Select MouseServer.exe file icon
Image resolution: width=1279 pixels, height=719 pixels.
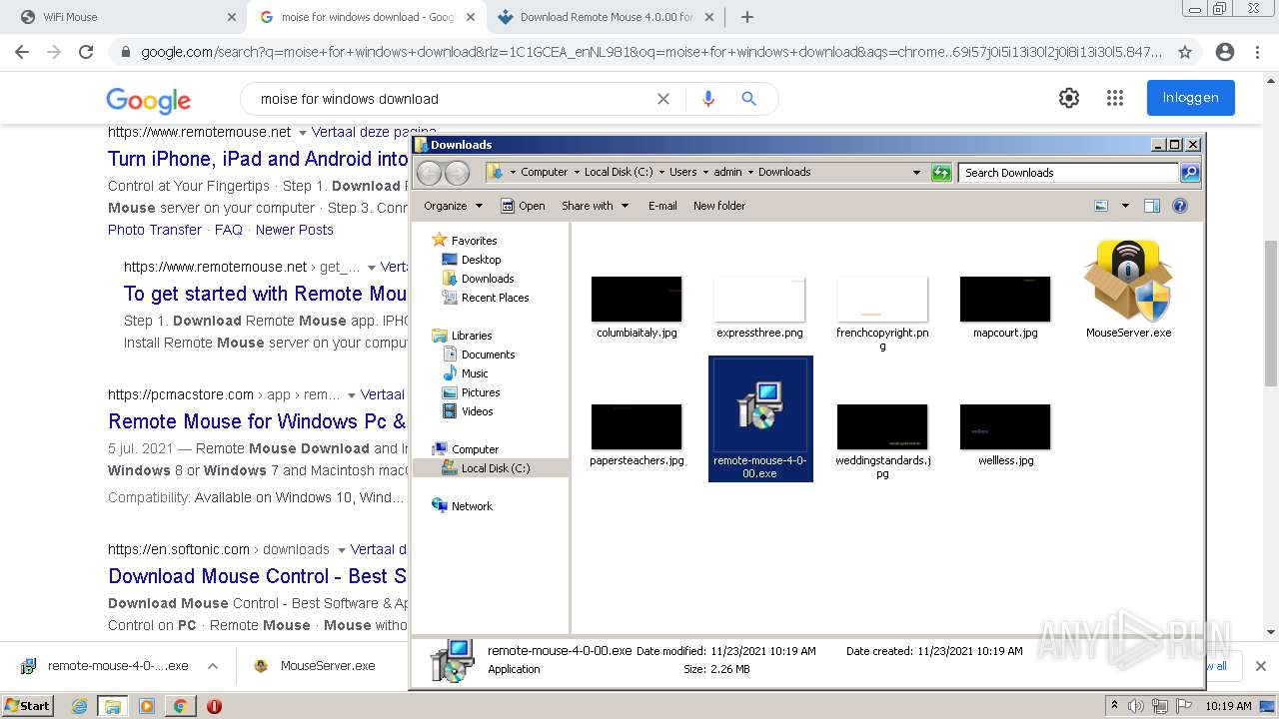pos(1128,281)
